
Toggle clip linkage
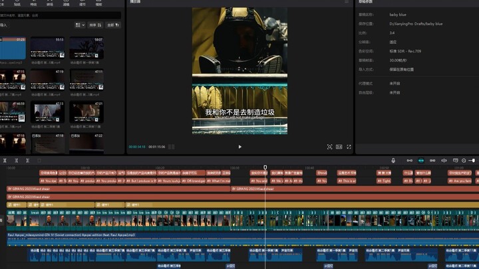432,161
